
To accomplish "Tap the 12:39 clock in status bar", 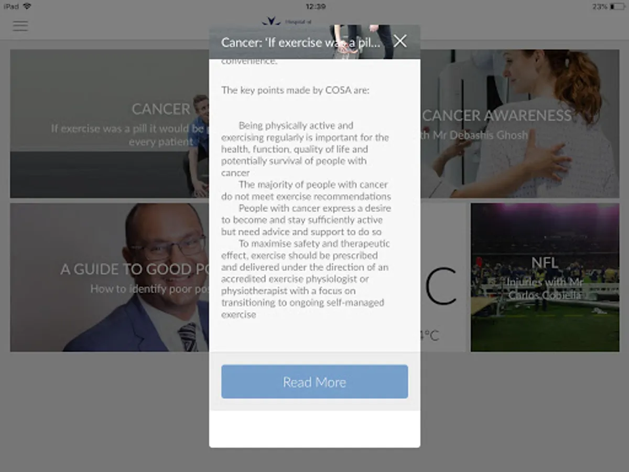I will pyautogui.click(x=315, y=6).
